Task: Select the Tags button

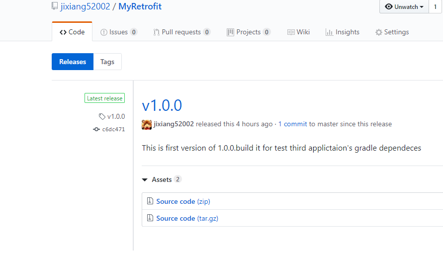Action: (x=107, y=62)
